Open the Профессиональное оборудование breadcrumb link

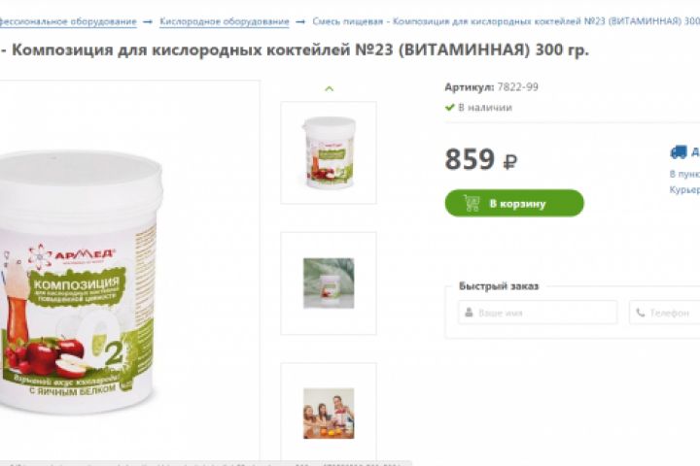tap(68, 21)
